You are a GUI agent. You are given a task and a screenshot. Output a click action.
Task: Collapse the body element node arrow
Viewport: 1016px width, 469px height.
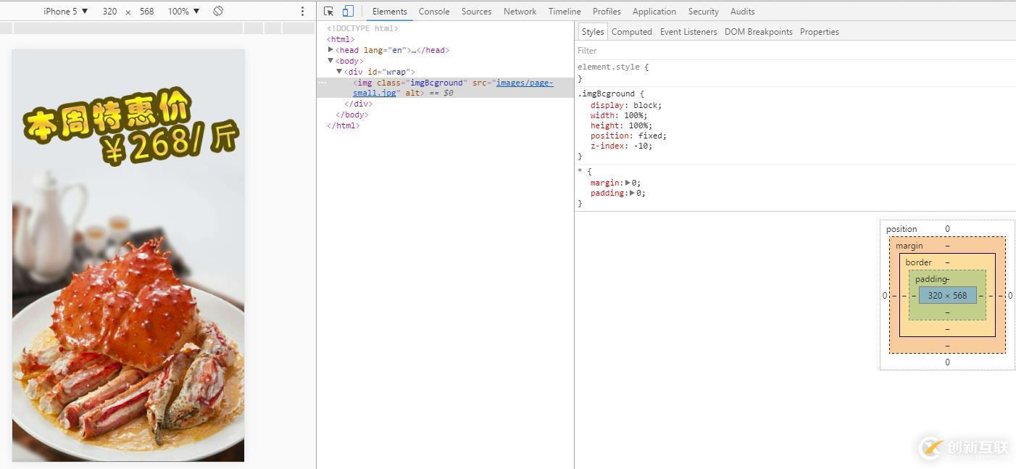click(x=330, y=61)
